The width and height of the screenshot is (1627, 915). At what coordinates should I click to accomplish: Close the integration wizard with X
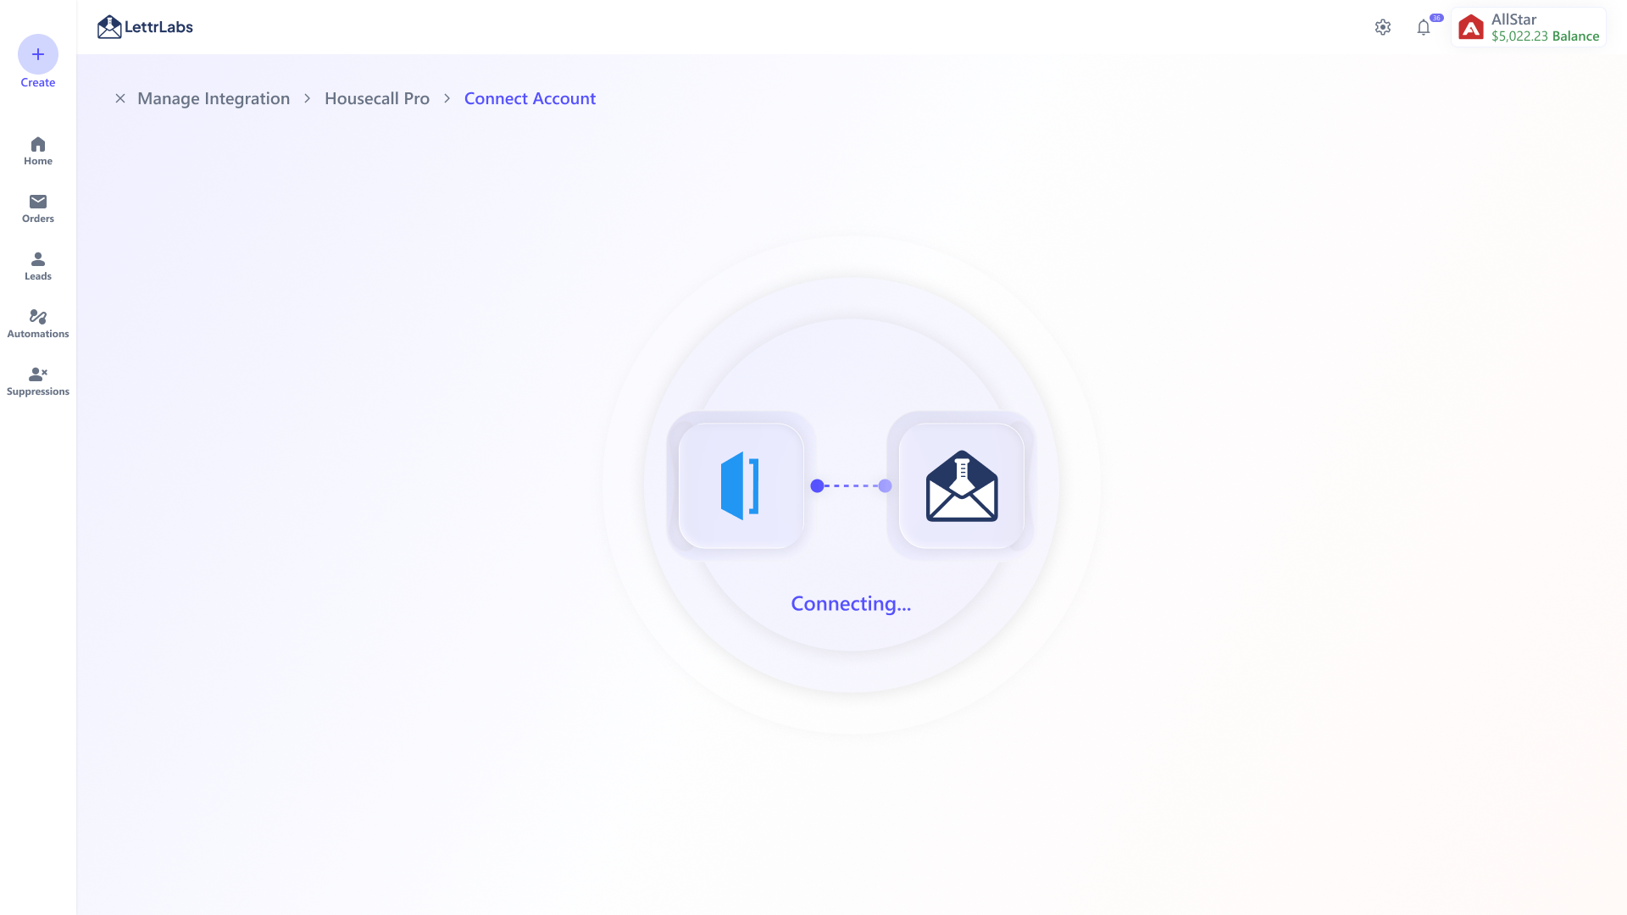point(120,98)
